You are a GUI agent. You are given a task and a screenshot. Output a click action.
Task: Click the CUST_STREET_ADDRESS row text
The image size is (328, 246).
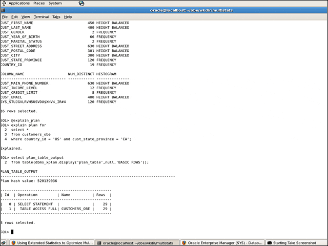click(65, 46)
